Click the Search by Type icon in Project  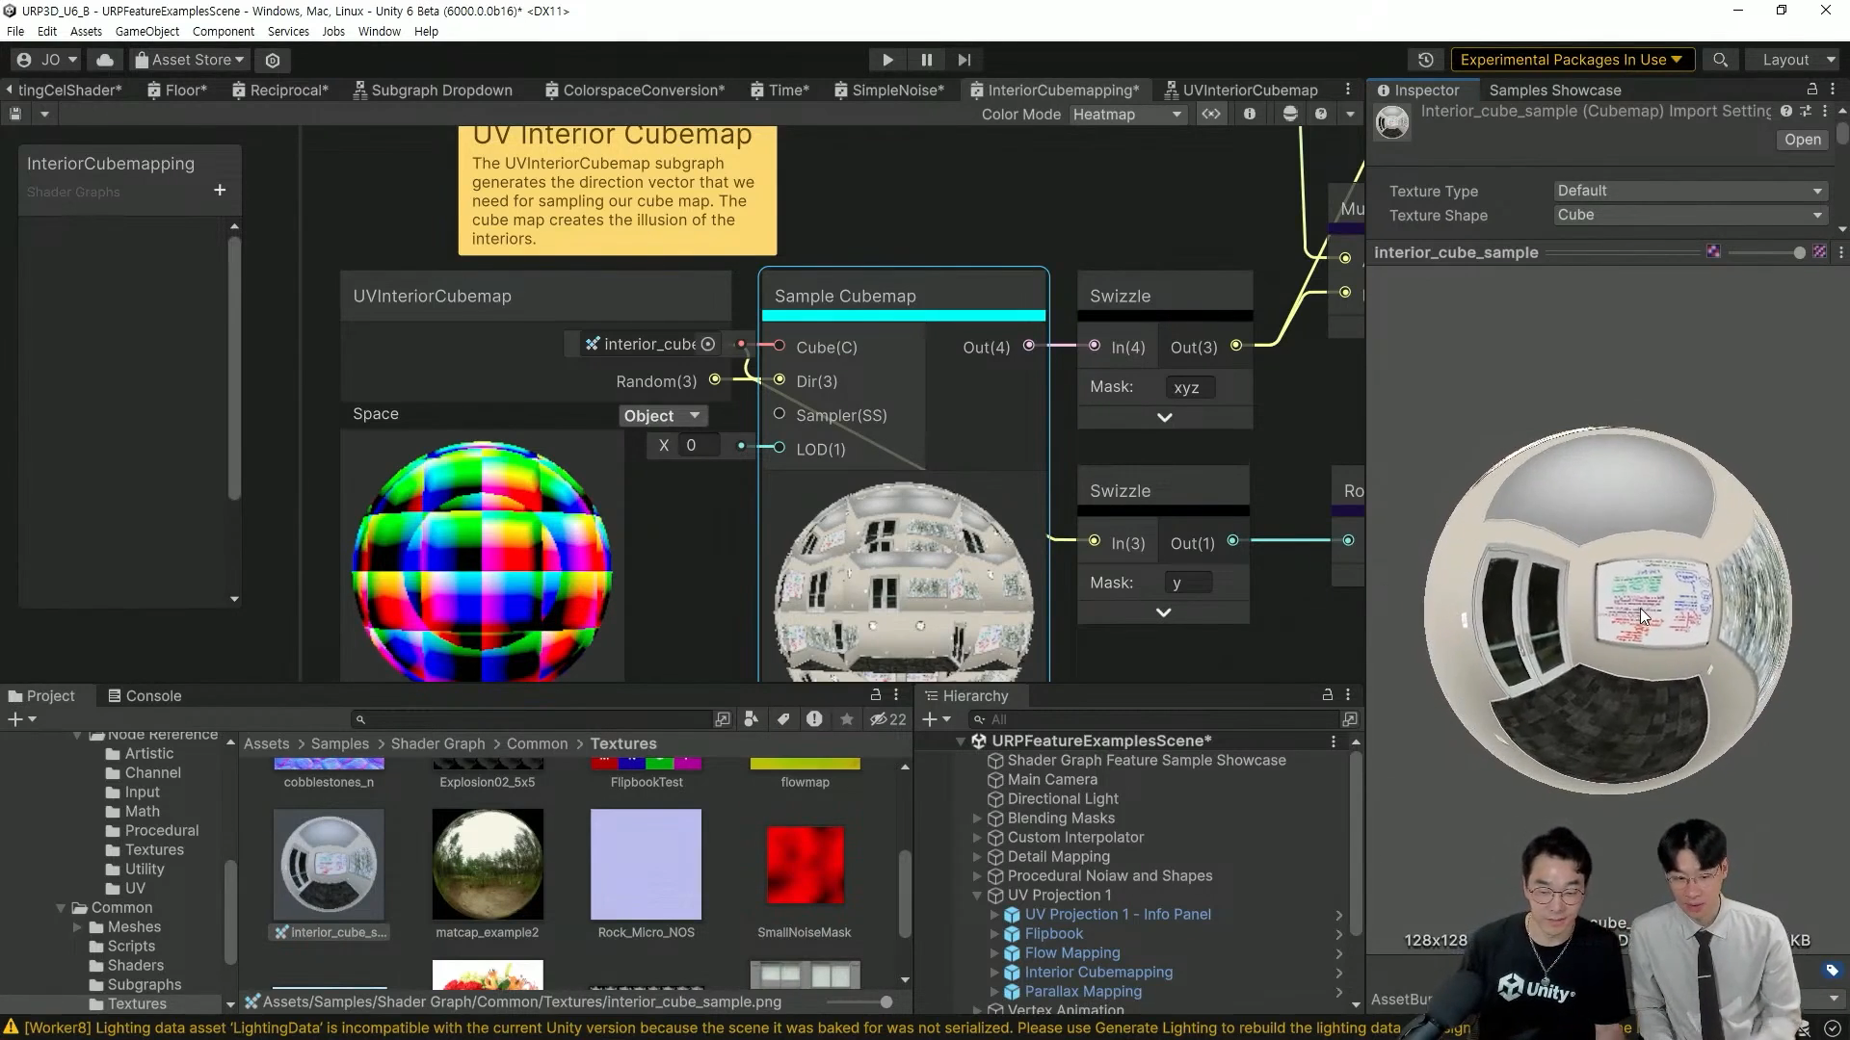coord(752,719)
